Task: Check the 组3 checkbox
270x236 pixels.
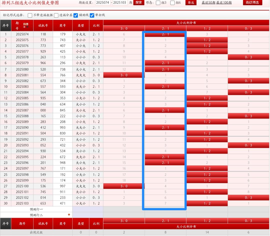Action: [x=158, y=3]
